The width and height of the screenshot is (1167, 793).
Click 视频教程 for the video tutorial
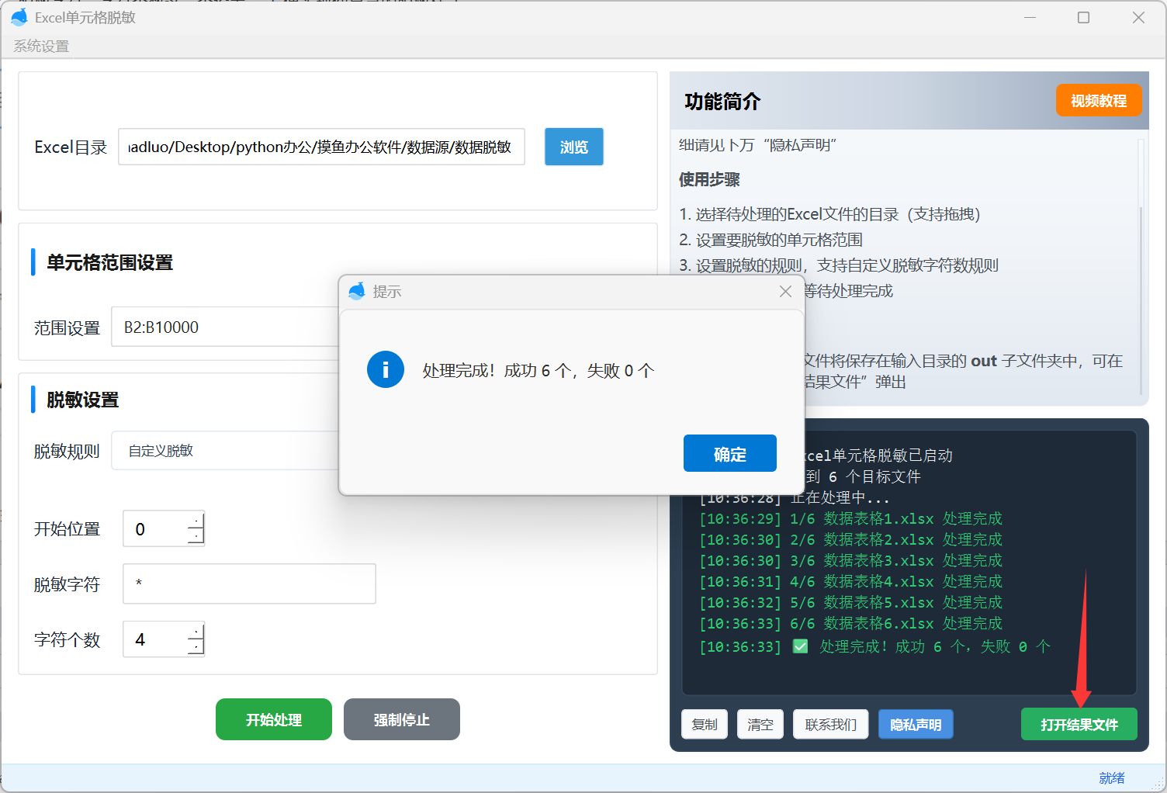pyautogui.click(x=1099, y=100)
